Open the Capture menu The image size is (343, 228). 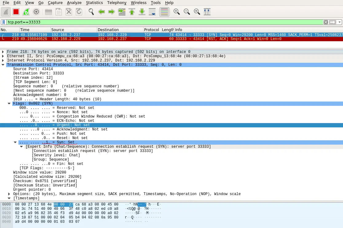pyautogui.click(x=55, y=3)
